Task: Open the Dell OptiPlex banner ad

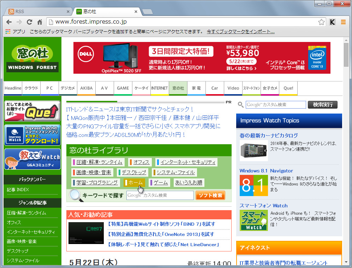Action: 202,58
